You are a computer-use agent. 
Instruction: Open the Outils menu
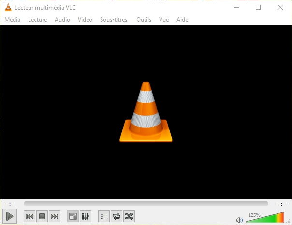pyautogui.click(x=144, y=20)
